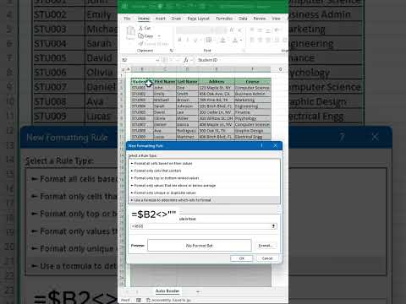Open the Name Box dropdown arrow
The width and height of the screenshot is (406, 304).
pos(157,60)
